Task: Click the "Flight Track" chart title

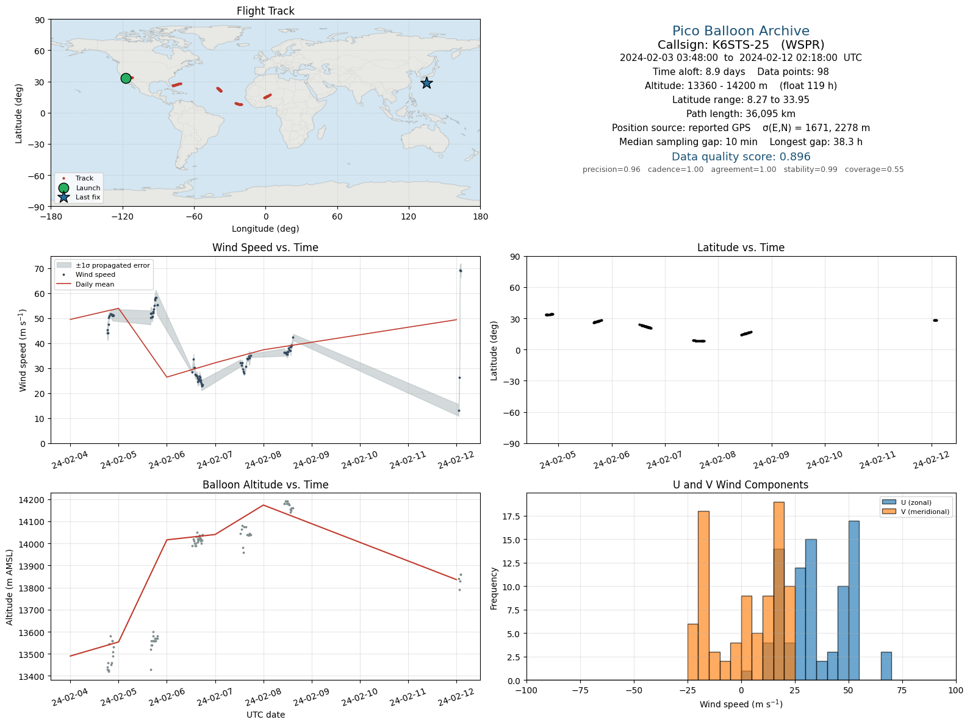Action: point(265,11)
